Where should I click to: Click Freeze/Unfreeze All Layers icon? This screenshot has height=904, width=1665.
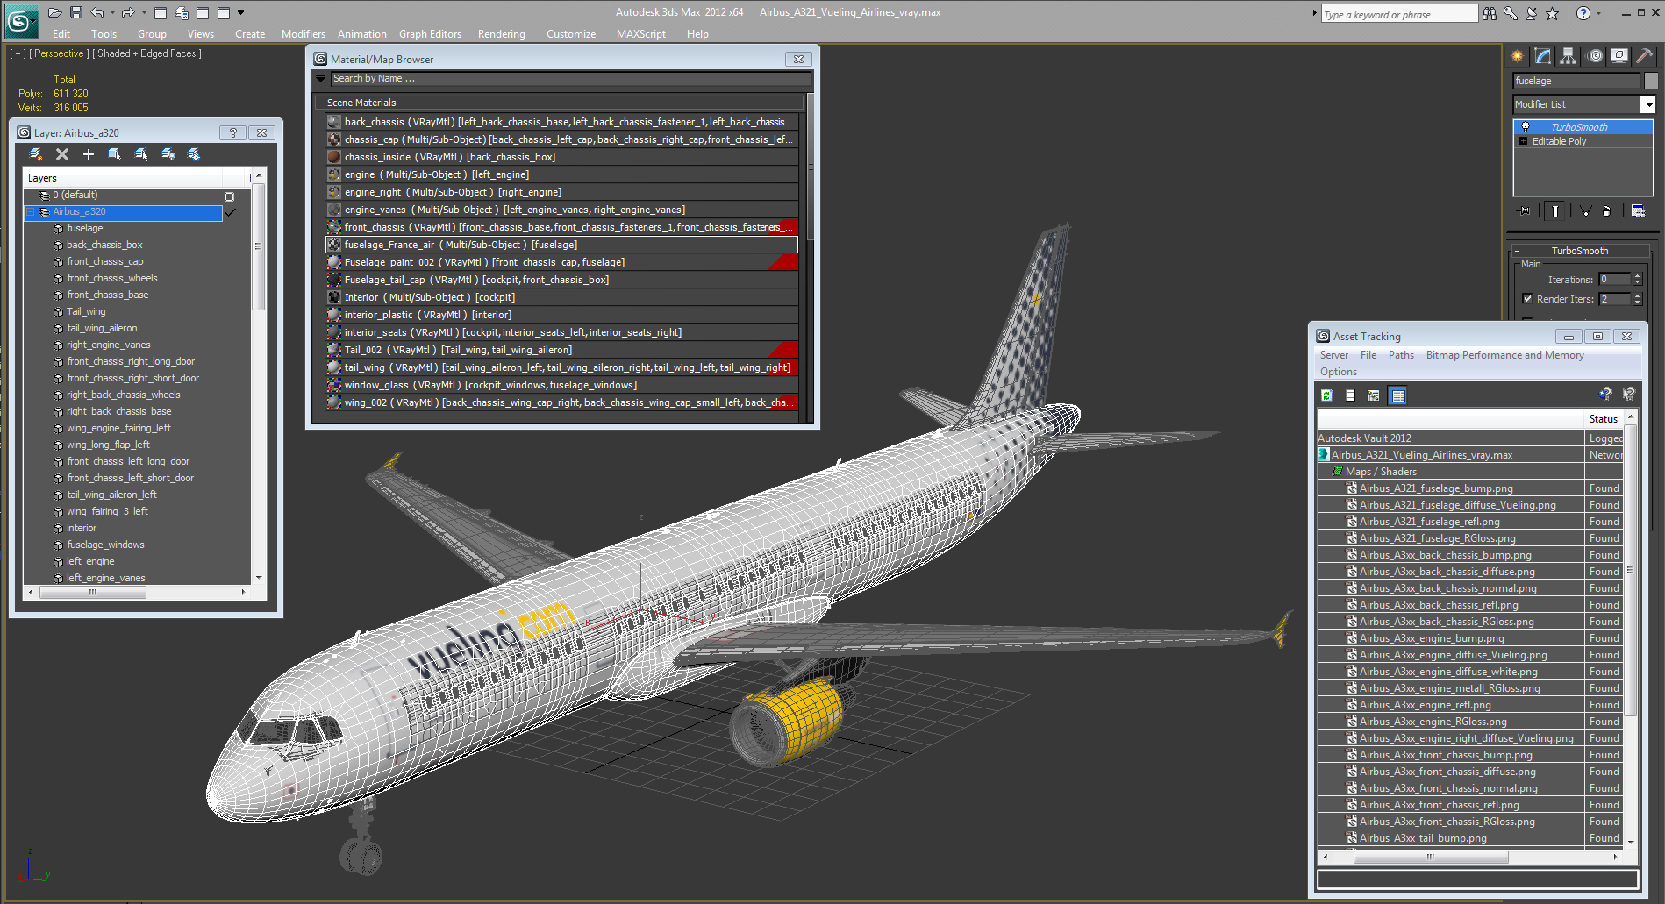(194, 154)
